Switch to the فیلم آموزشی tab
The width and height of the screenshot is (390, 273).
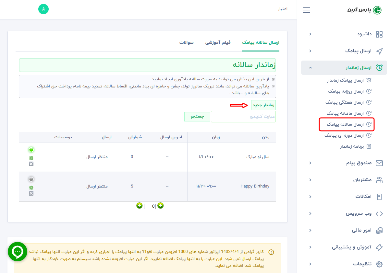tap(218, 42)
